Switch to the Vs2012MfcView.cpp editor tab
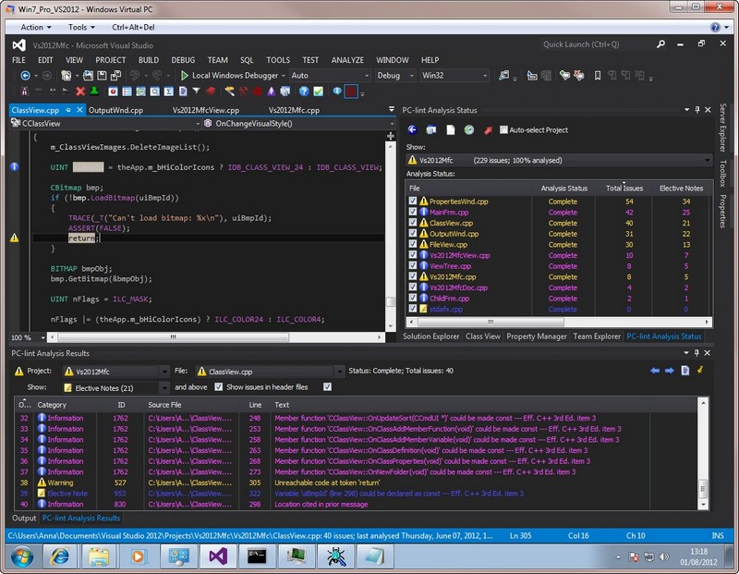Viewport: 739px width, 574px height. coord(206,110)
